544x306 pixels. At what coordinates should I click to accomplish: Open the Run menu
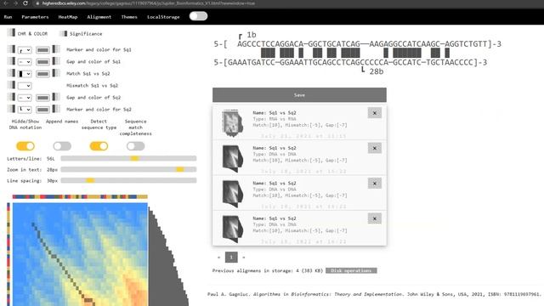point(8,17)
